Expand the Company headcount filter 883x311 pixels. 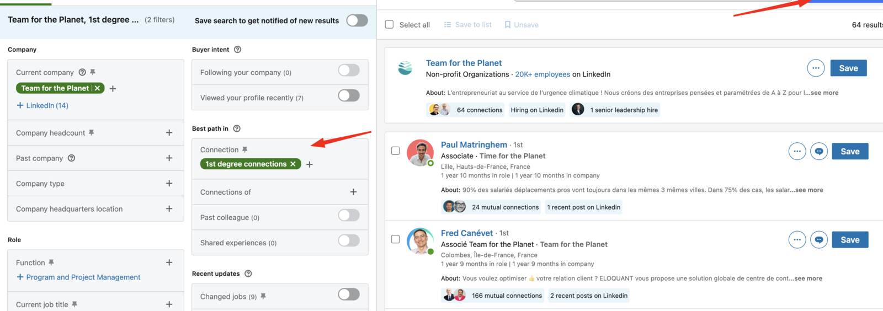pos(169,133)
